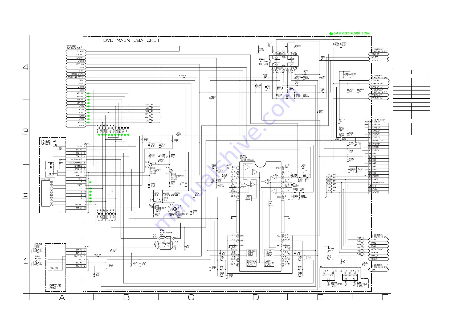Image resolution: width=453 pixels, height=317 pixels.
Task: Click the IC201 switch chip body
Action: click(x=165, y=243)
